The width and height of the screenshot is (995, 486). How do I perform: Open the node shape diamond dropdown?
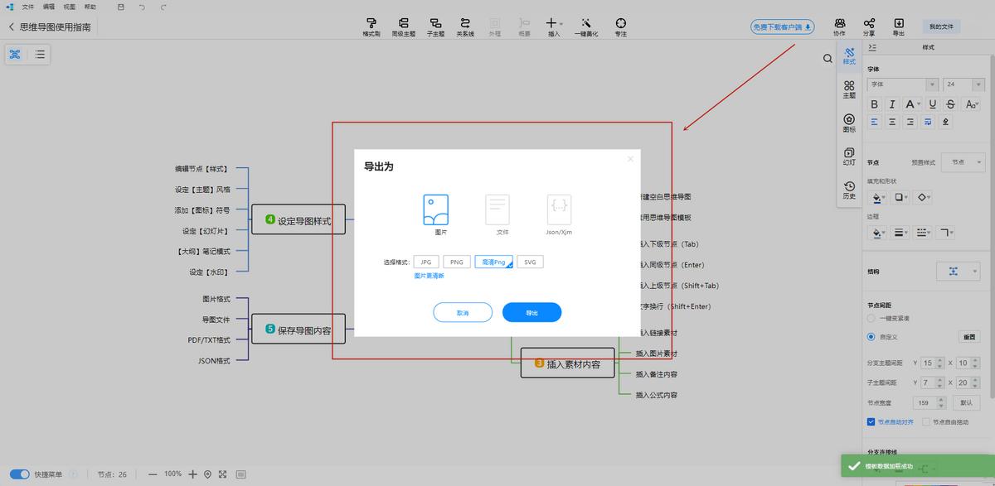(925, 198)
